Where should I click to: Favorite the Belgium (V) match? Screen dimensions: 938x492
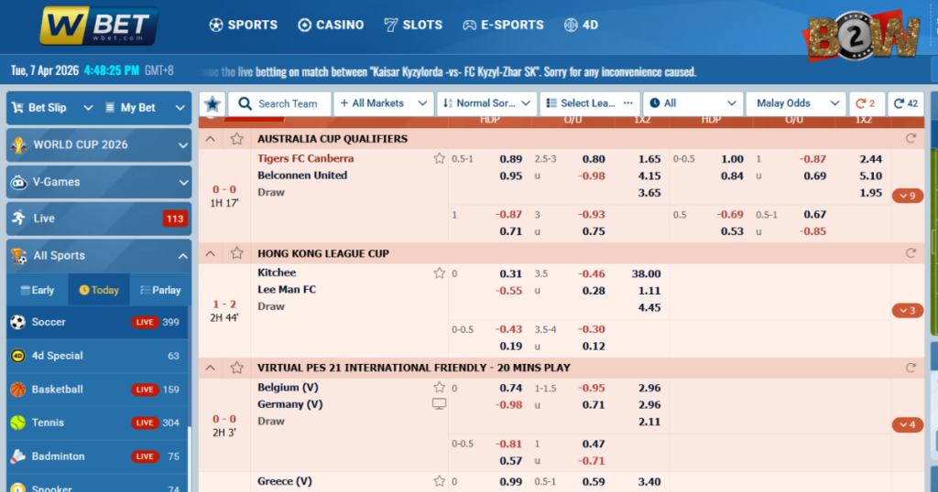439,387
